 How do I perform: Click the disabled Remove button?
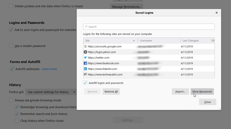[x=93, y=91]
